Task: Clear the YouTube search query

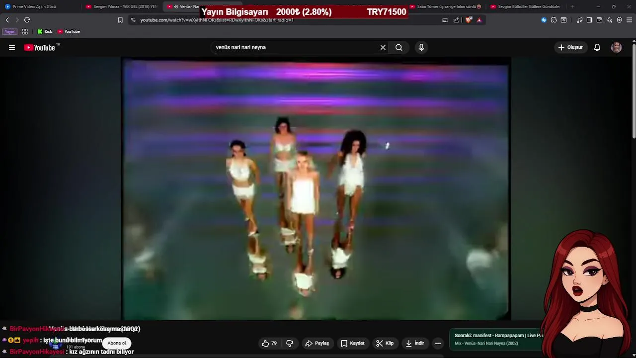Action: [383, 47]
